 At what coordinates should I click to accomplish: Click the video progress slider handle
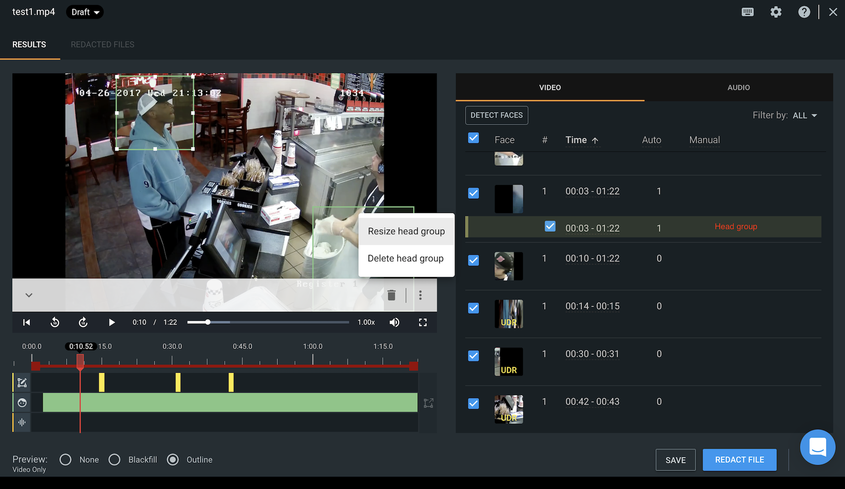coord(208,322)
